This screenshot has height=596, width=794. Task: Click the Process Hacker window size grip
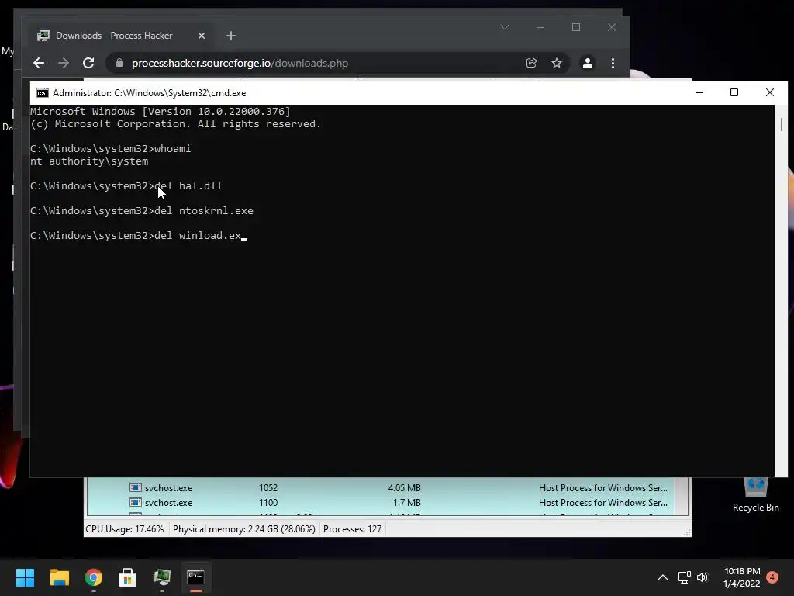pyautogui.click(x=687, y=532)
